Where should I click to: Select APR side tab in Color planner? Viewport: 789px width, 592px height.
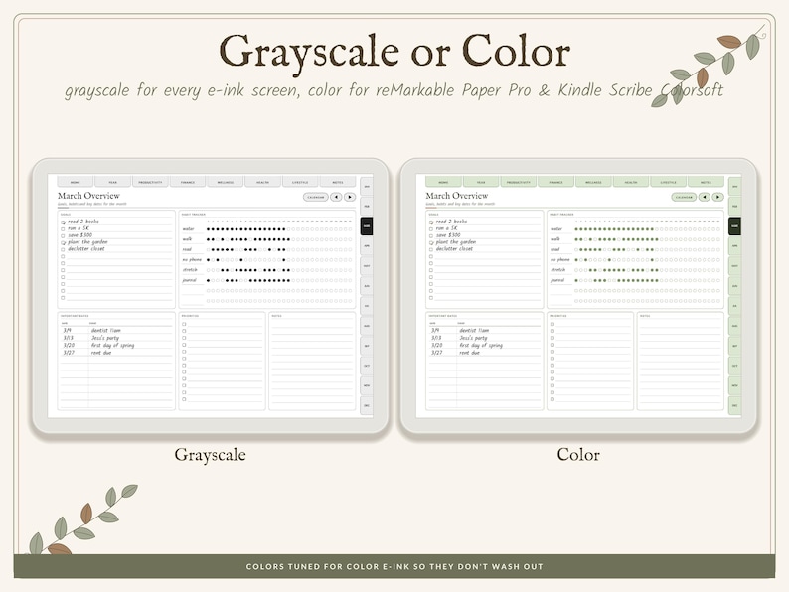coord(735,246)
